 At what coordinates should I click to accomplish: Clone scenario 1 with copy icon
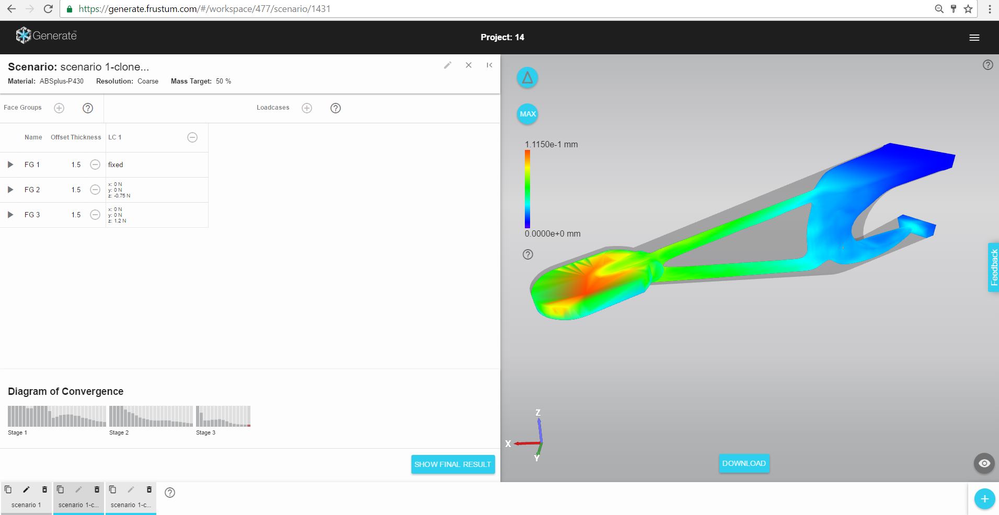click(8, 489)
